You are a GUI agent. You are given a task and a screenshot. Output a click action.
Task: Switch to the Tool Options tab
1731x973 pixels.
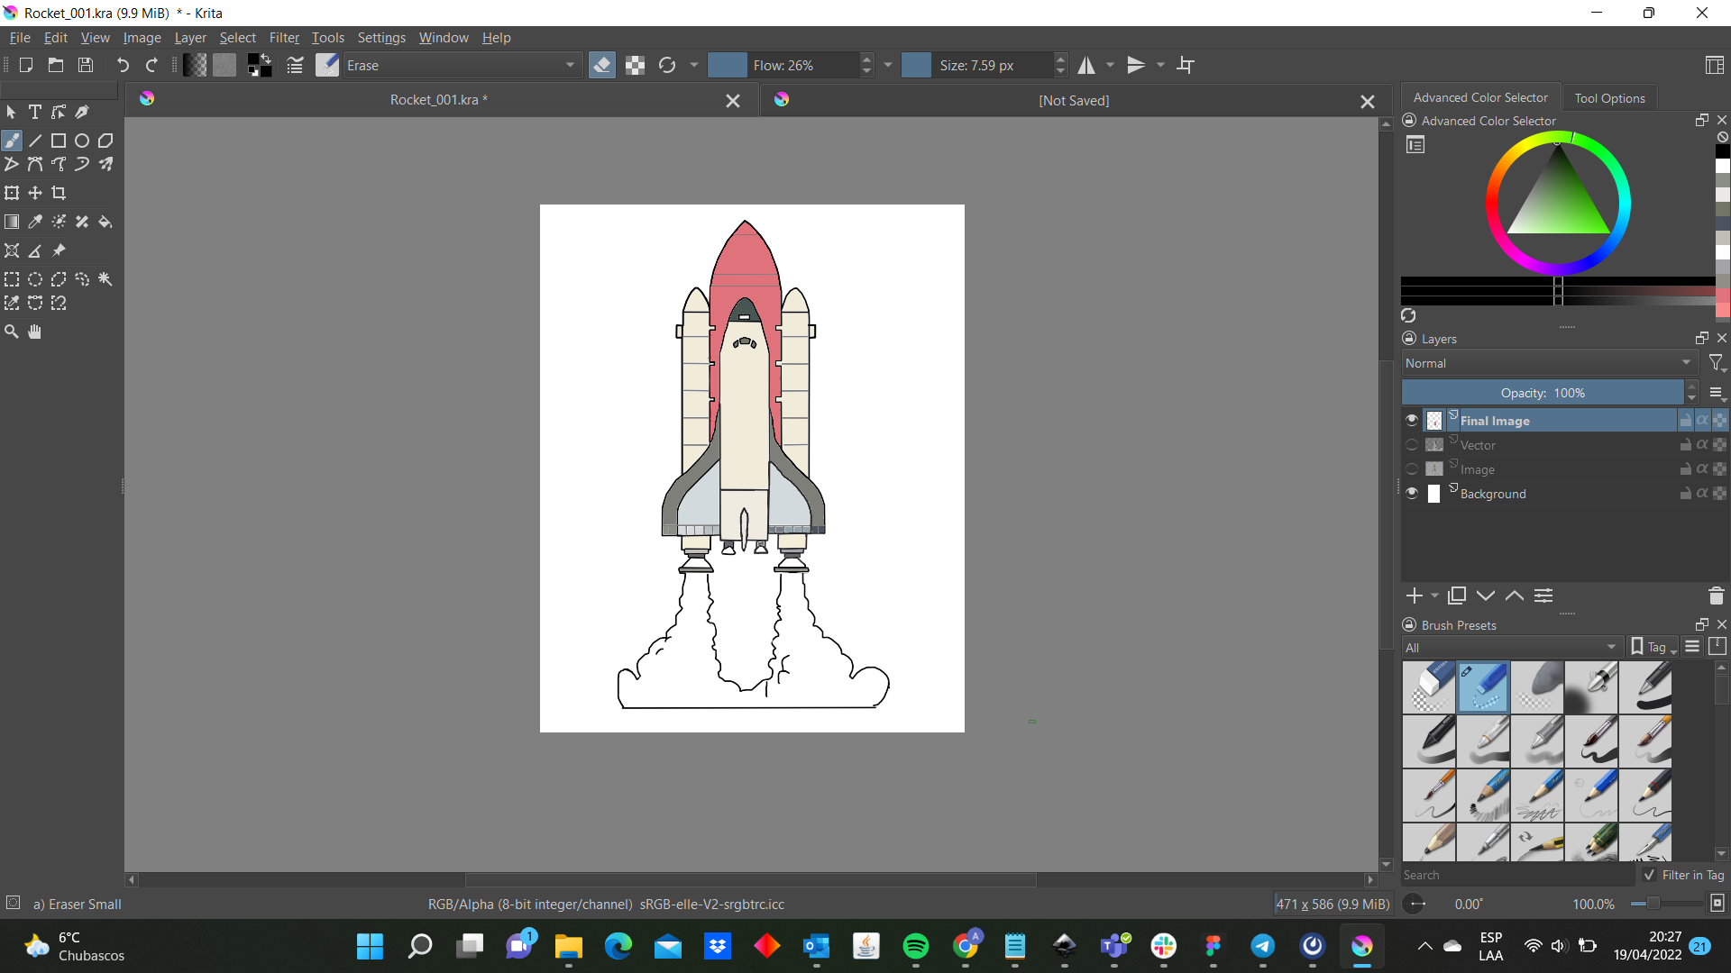pyautogui.click(x=1609, y=98)
